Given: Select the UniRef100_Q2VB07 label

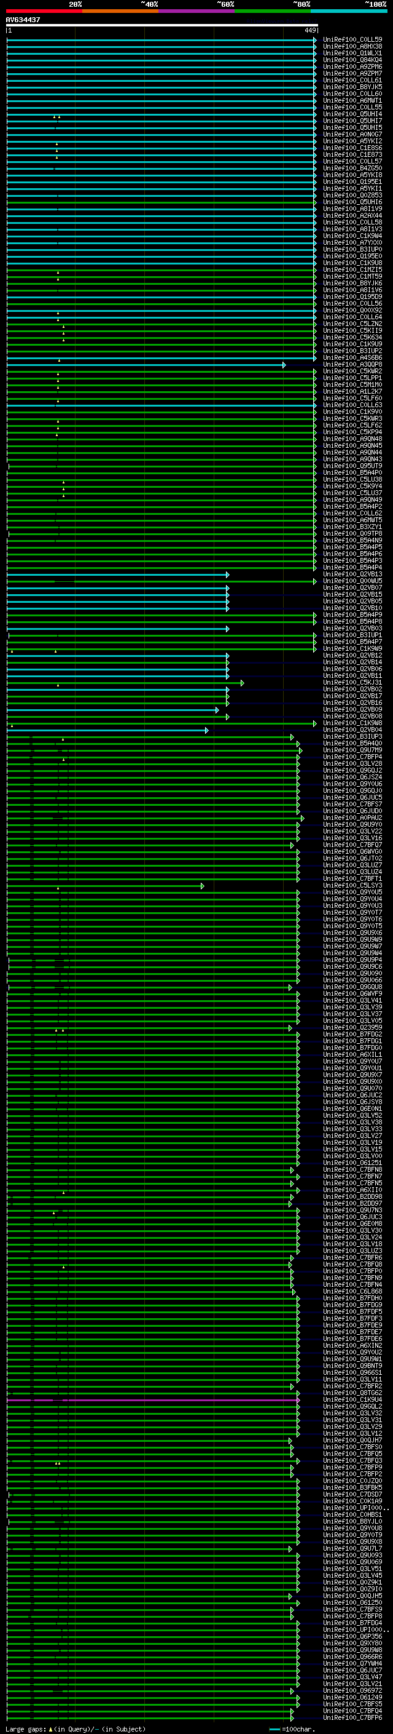Looking at the screenshot, I should 352,587.
